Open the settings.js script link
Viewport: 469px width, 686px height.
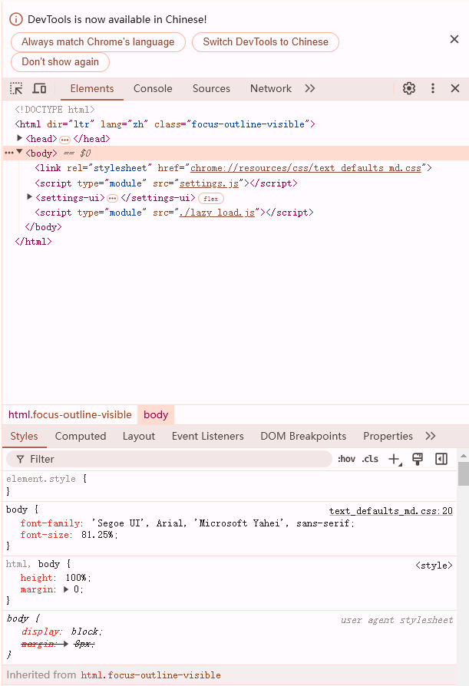209,183
